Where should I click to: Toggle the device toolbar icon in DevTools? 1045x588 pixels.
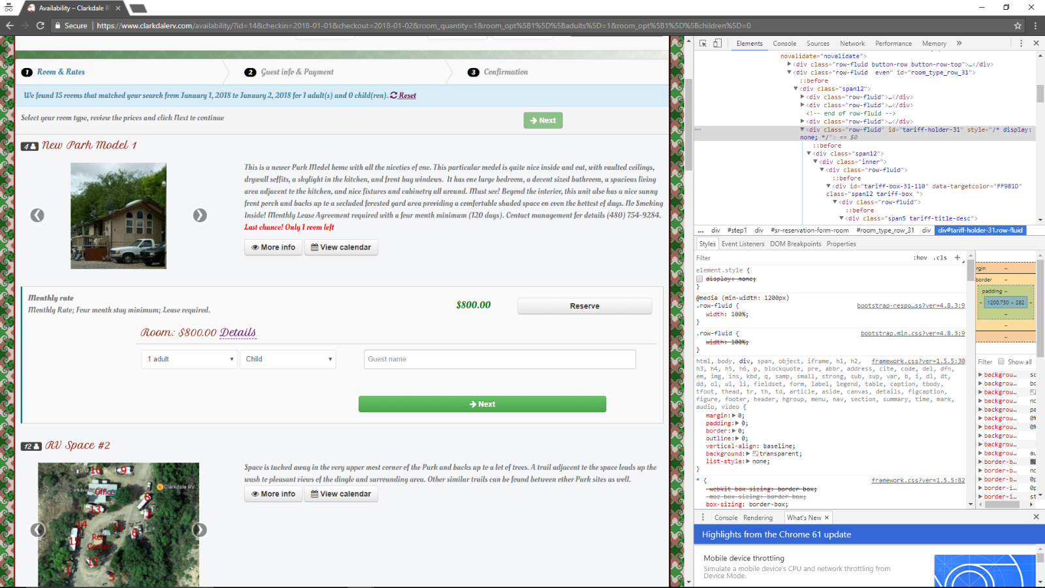coord(717,43)
